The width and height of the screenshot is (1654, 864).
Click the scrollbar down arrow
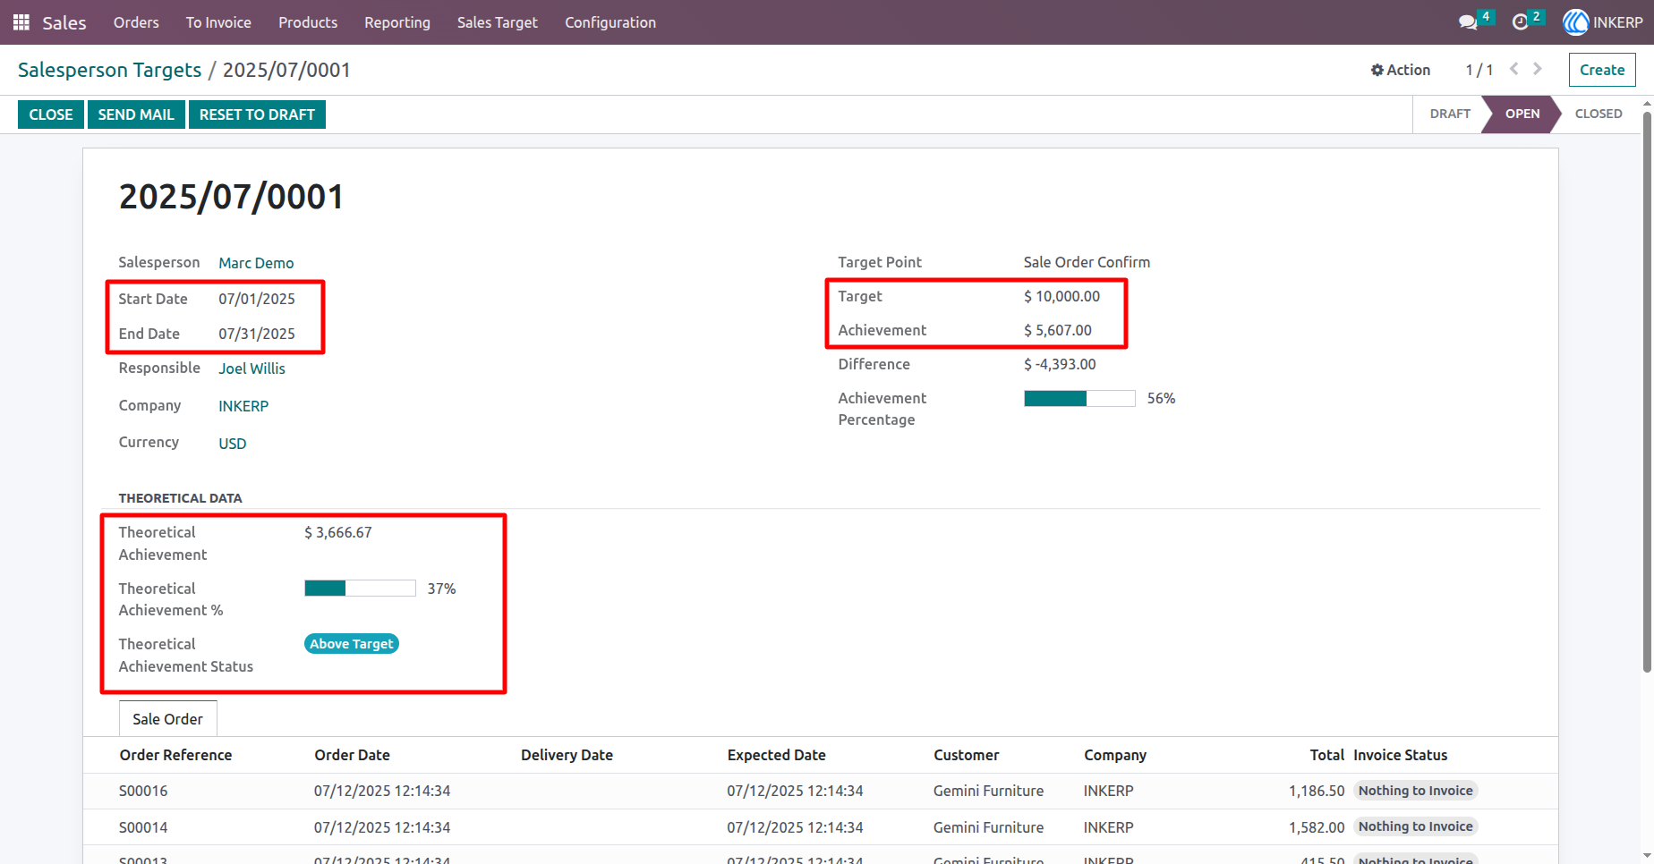point(1647,856)
